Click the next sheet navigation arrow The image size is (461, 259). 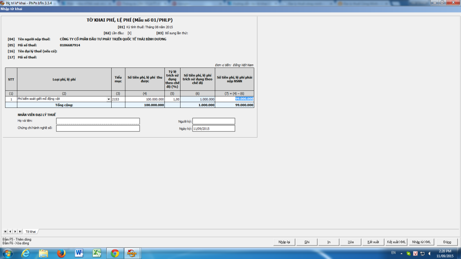click(x=15, y=231)
